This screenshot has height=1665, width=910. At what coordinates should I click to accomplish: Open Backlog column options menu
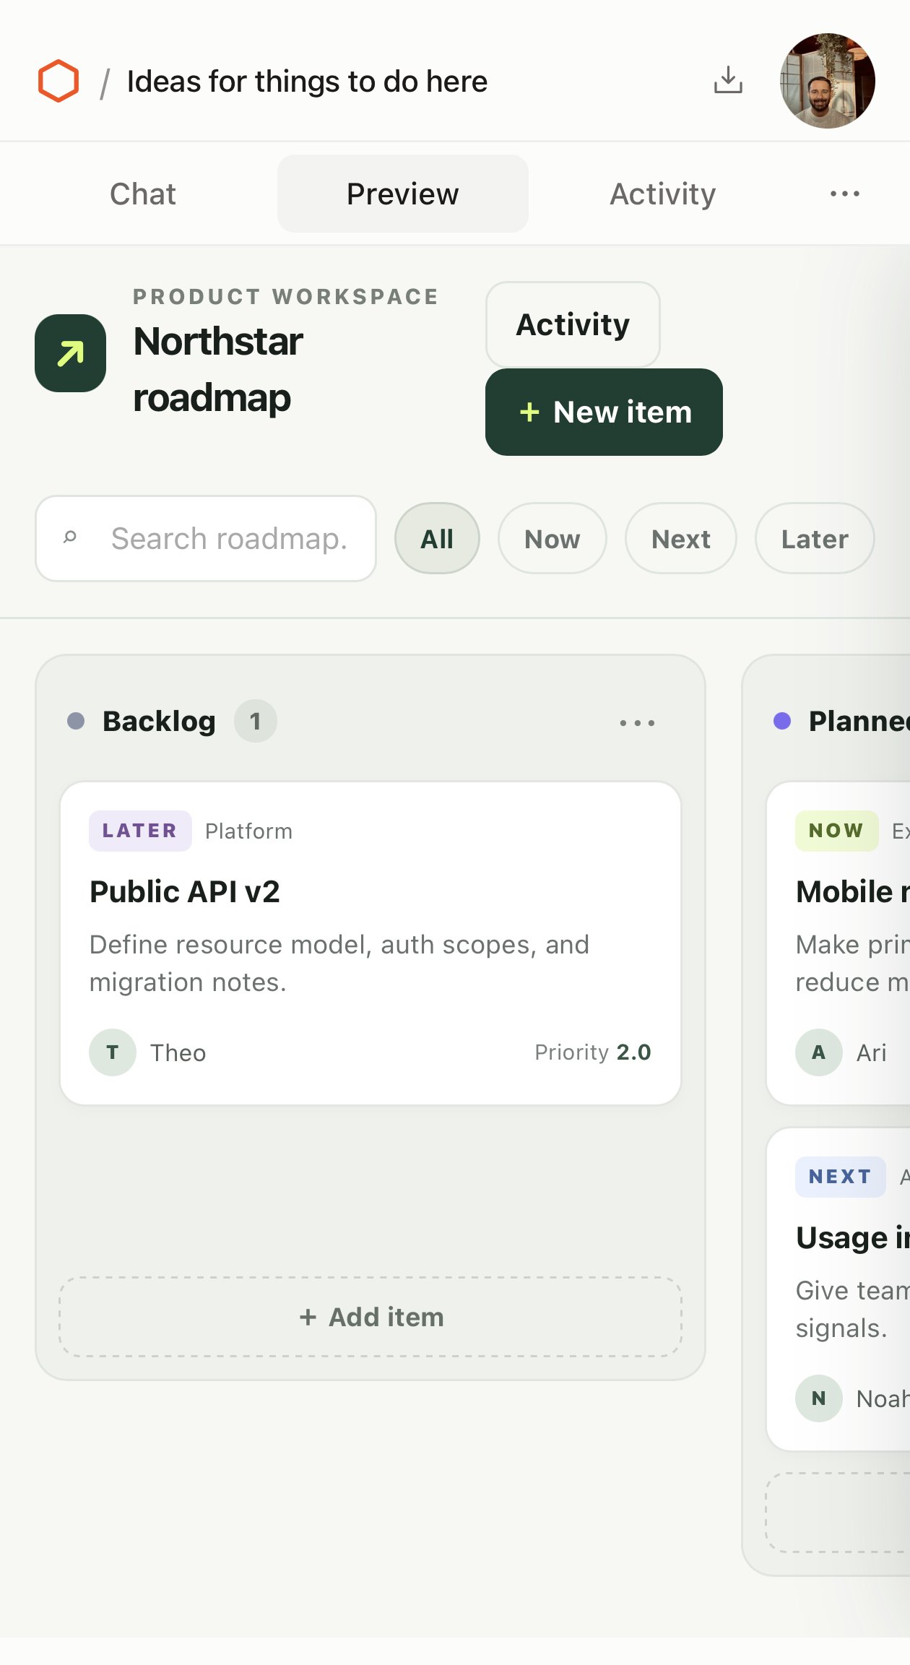[637, 722]
